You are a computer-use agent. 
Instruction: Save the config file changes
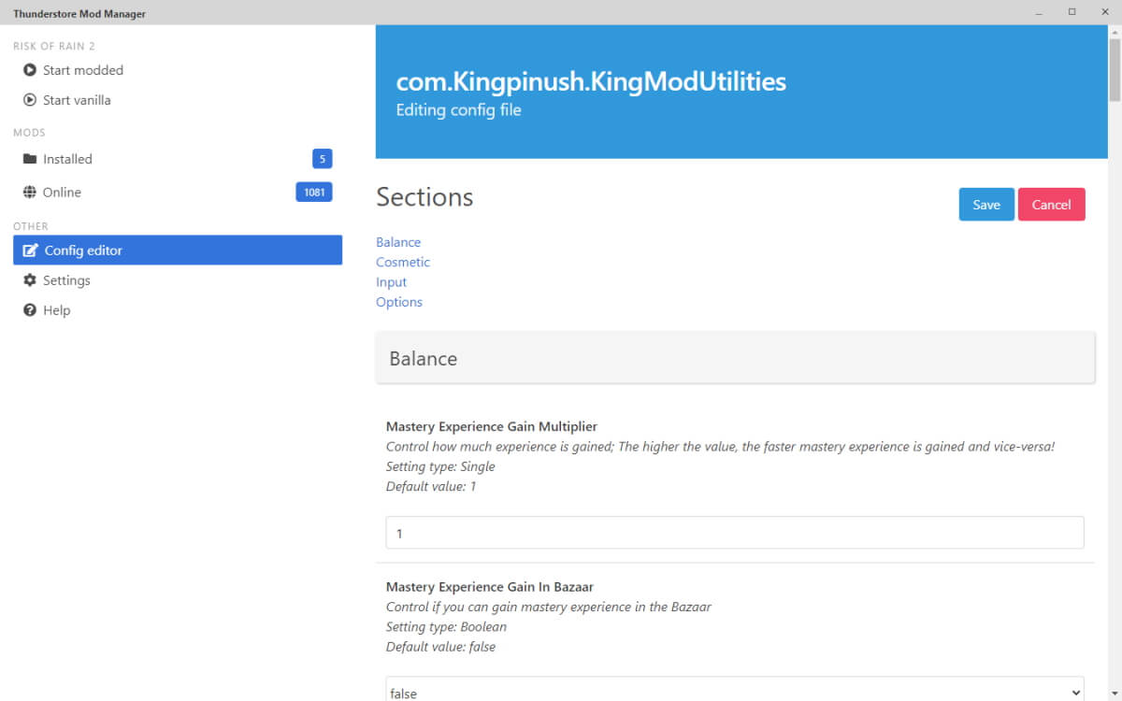(986, 204)
